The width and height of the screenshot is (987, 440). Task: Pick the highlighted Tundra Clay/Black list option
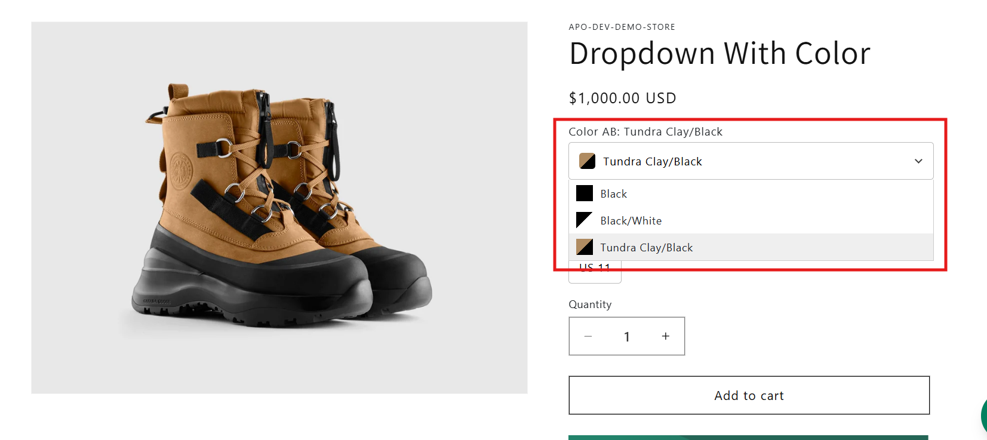(646, 248)
